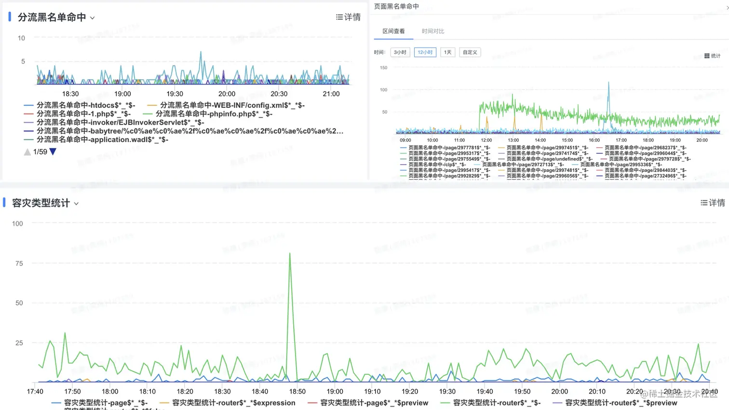
Task: Toggle 容灾类型统计-router preview legend series
Action: pos(615,403)
